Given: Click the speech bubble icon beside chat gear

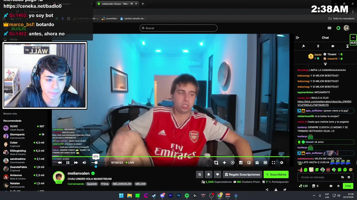Looking at the screenshot, I should coord(331,186).
